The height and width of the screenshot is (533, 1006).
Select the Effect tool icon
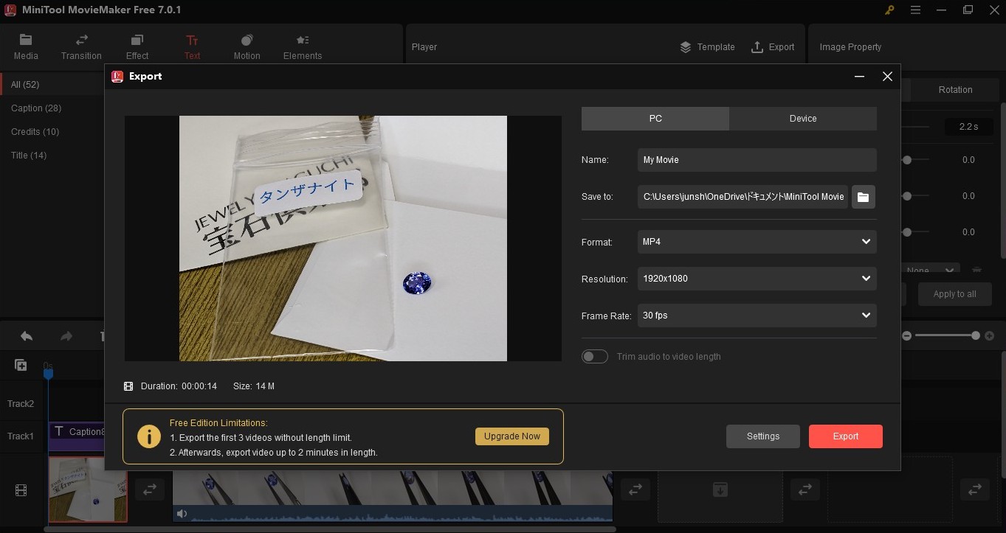click(137, 41)
